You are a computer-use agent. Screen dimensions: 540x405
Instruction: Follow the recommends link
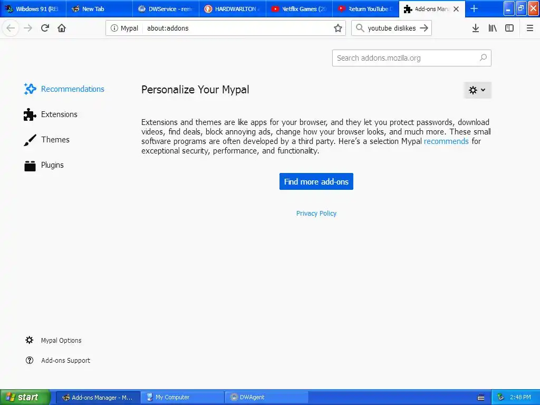point(446,141)
